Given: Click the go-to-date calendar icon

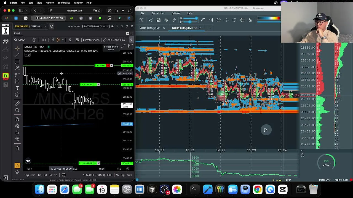Looking at the screenshot, I should pyautogui.click(x=63, y=175).
